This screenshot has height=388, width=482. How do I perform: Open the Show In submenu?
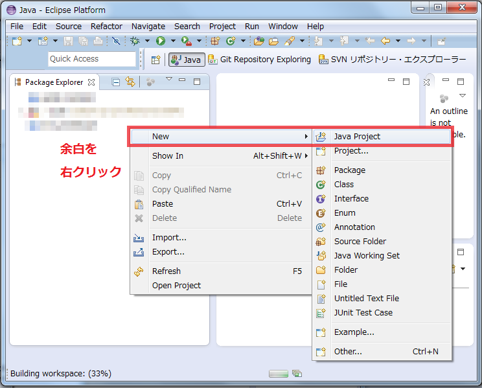tap(221, 156)
